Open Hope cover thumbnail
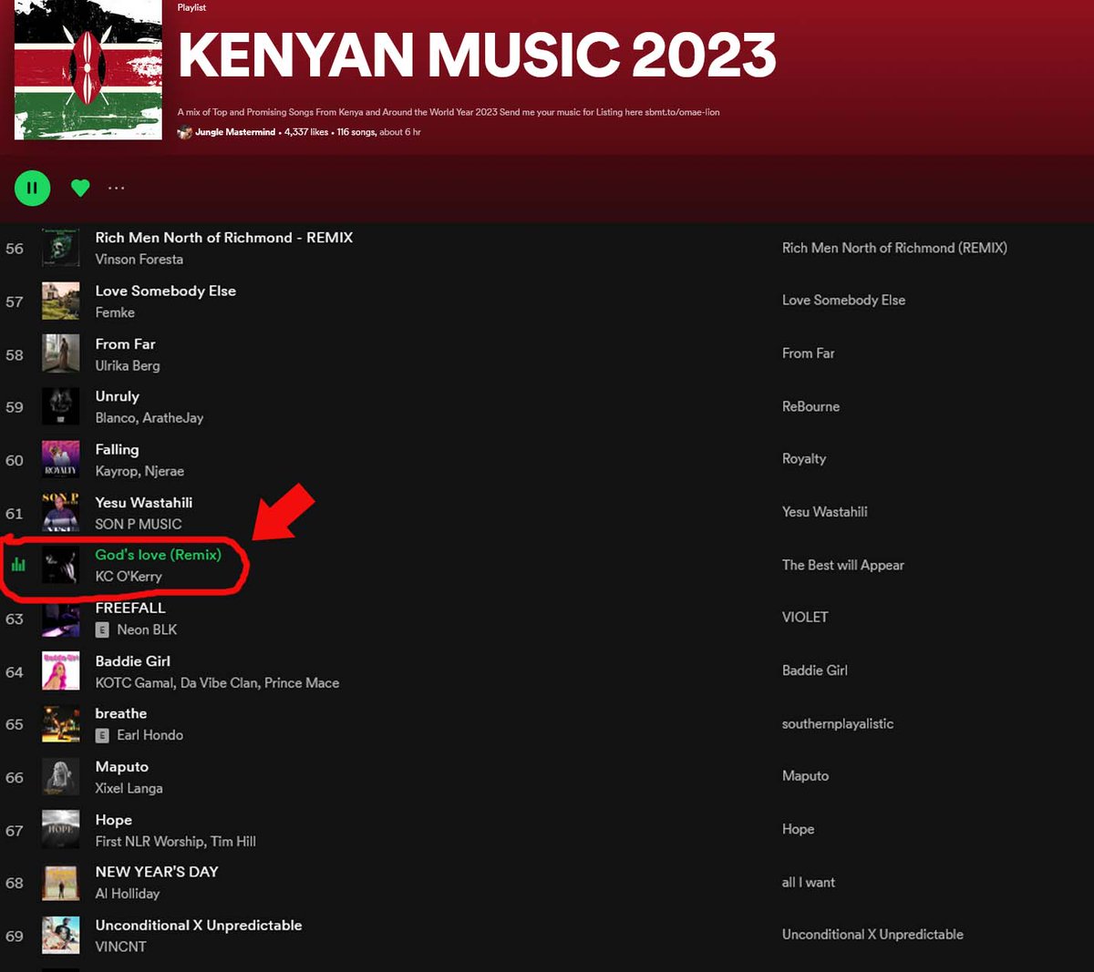This screenshot has height=972, width=1094. [x=61, y=829]
